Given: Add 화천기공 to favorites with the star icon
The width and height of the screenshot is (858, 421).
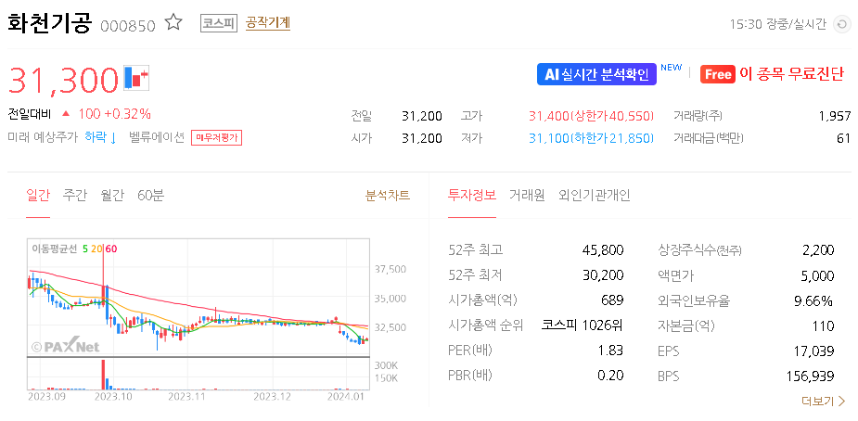Looking at the screenshot, I should click(173, 22).
